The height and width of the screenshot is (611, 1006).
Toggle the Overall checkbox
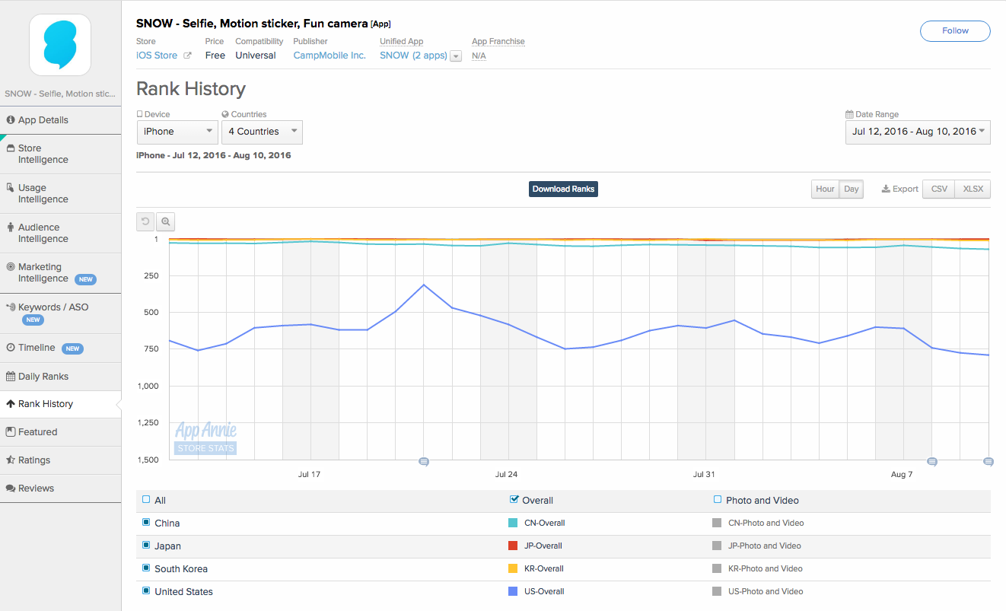coord(514,500)
